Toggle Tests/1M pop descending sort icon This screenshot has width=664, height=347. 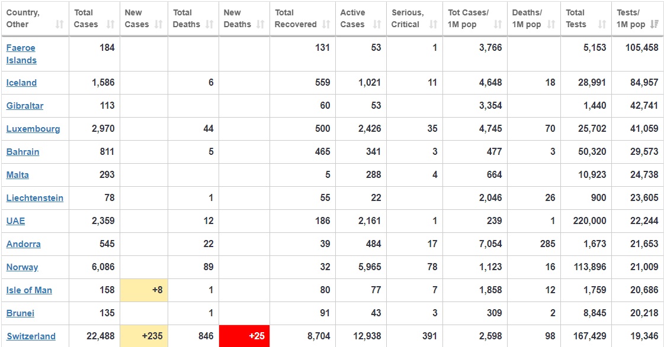pos(655,24)
